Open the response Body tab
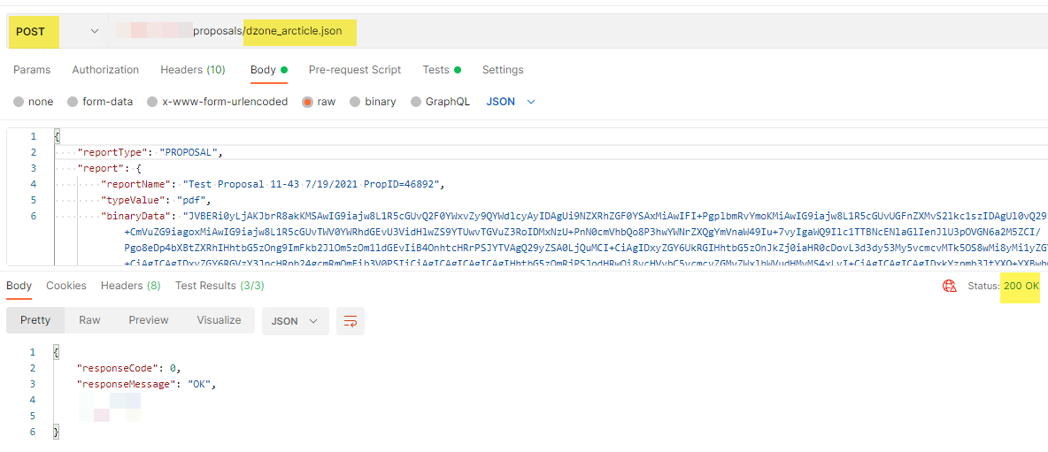The height and width of the screenshot is (452, 1048). coord(19,286)
